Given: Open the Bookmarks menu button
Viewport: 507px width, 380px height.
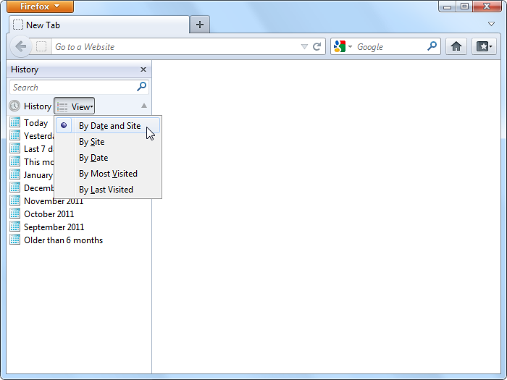Looking at the screenshot, I should coord(484,46).
